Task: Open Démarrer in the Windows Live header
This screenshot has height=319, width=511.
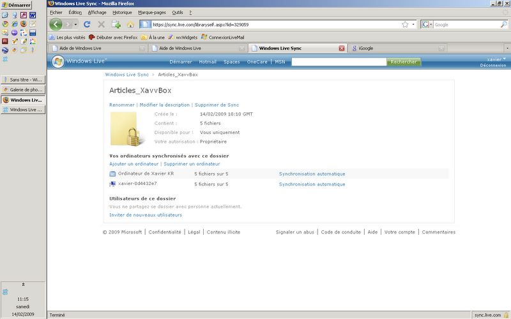Action: (x=181, y=62)
